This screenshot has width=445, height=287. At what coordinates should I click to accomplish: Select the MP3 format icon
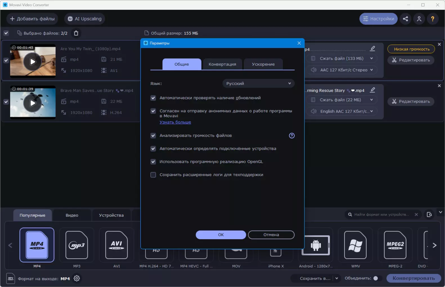click(x=77, y=245)
